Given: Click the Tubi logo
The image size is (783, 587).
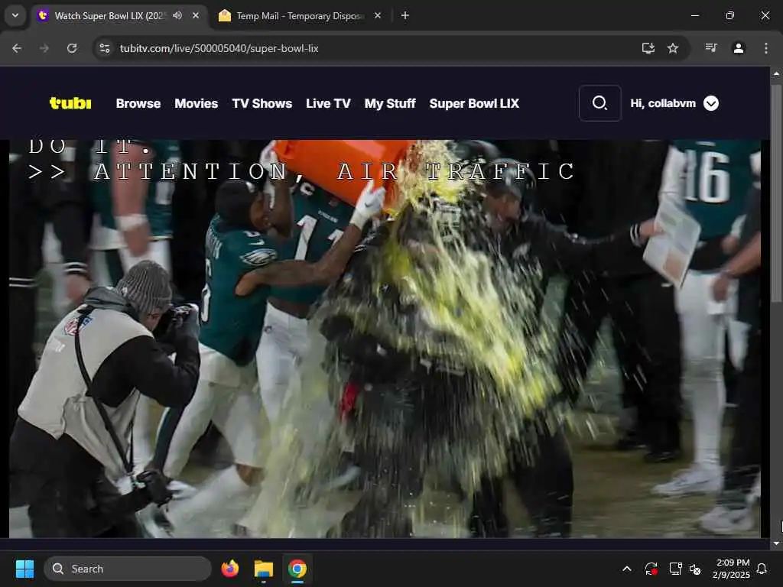Looking at the screenshot, I should point(70,103).
